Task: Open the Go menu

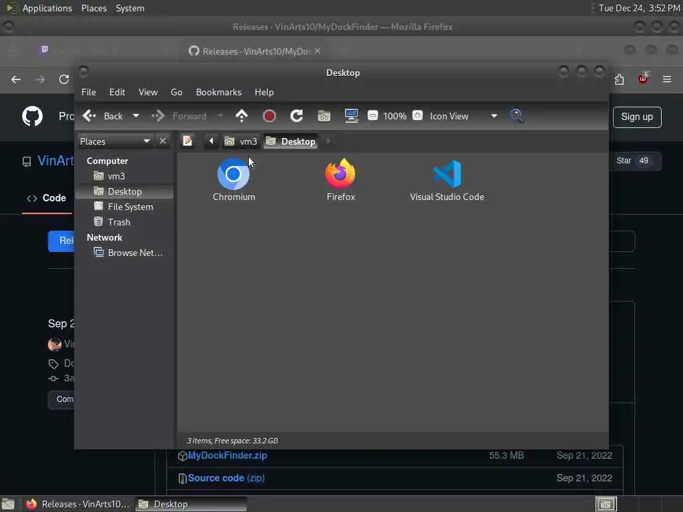Action: pyautogui.click(x=176, y=92)
